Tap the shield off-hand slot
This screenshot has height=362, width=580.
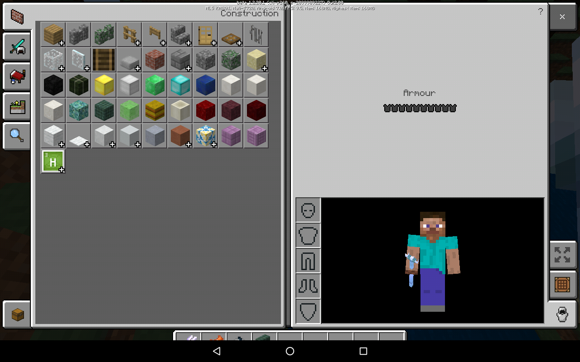point(308,311)
